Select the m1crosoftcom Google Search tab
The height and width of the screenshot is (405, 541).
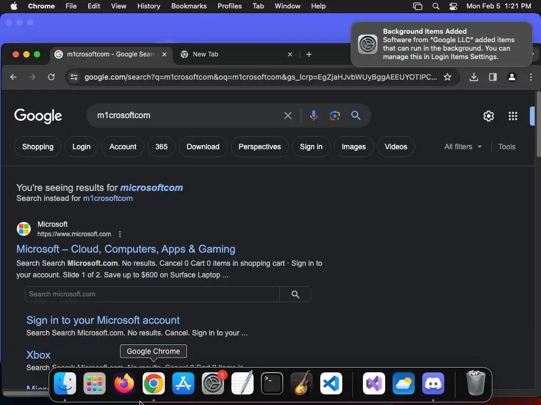click(x=110, y=54)
